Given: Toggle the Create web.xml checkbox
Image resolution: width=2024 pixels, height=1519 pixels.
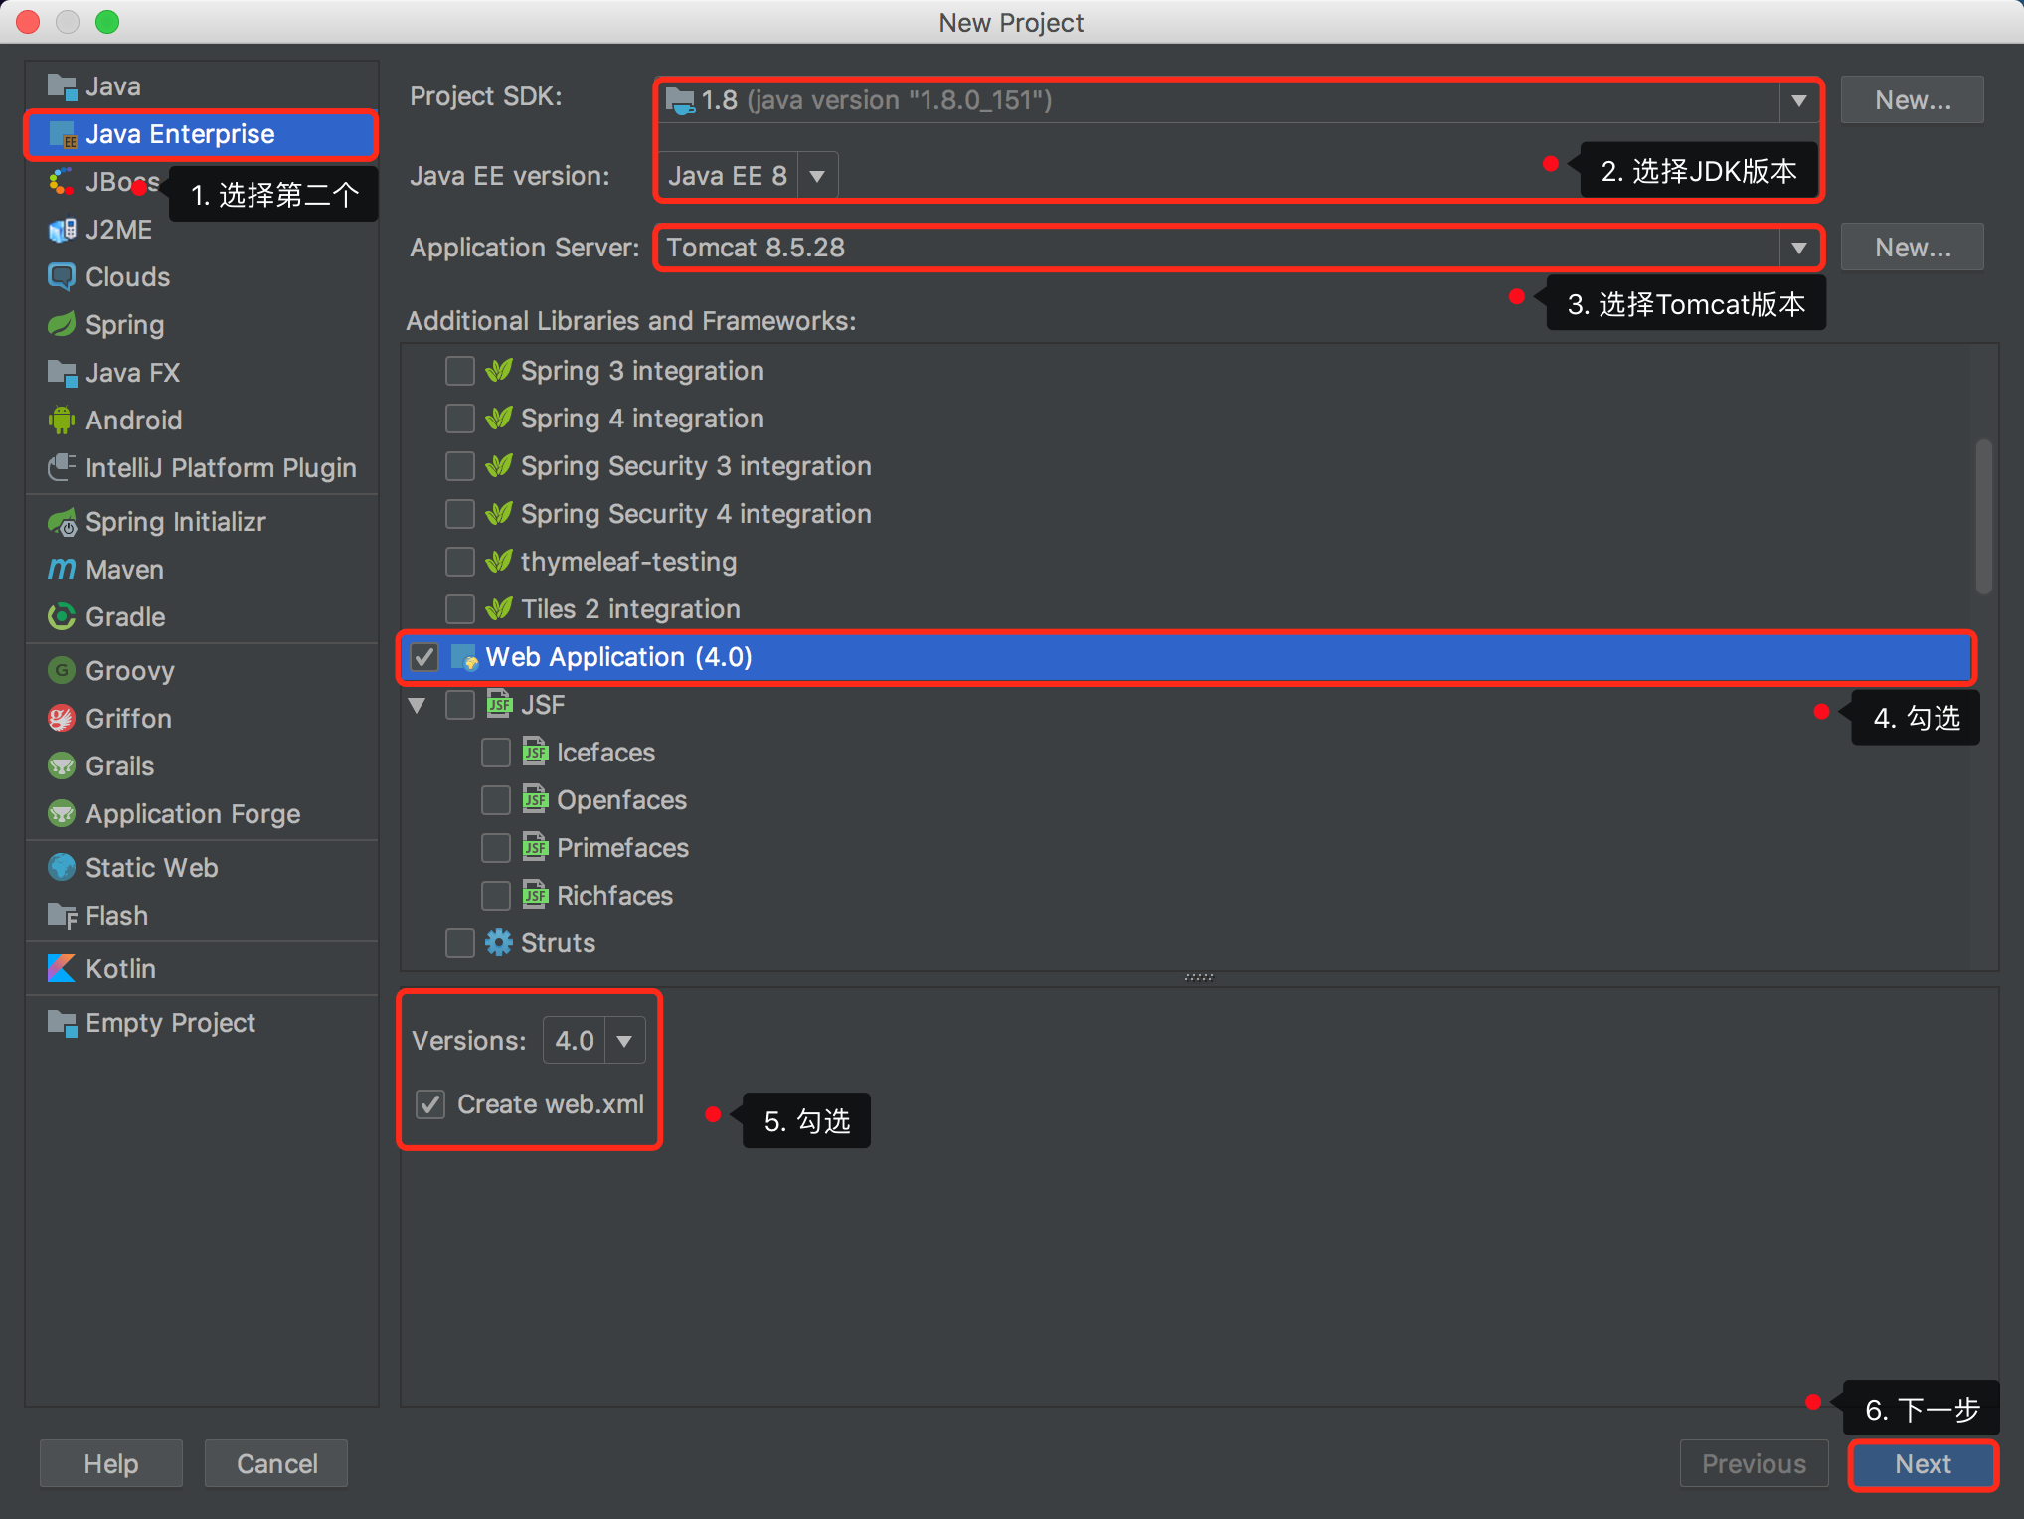Looking at the screenshot, I should click(430, 1104).
